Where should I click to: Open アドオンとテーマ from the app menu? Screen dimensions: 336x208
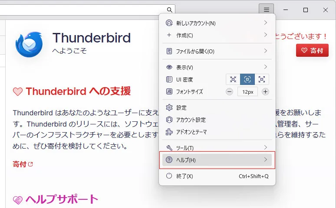(x=217, y=132)
